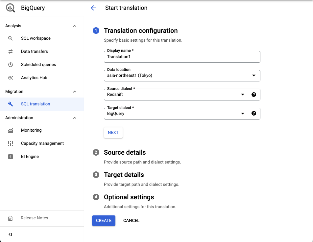Click the NEXT button
This screenshot has height=242, width=313.
click(x=113, y=132)
